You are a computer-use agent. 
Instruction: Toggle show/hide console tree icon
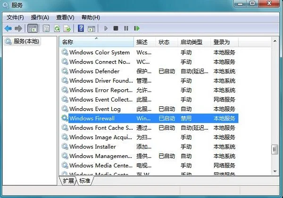click(33, 28)
